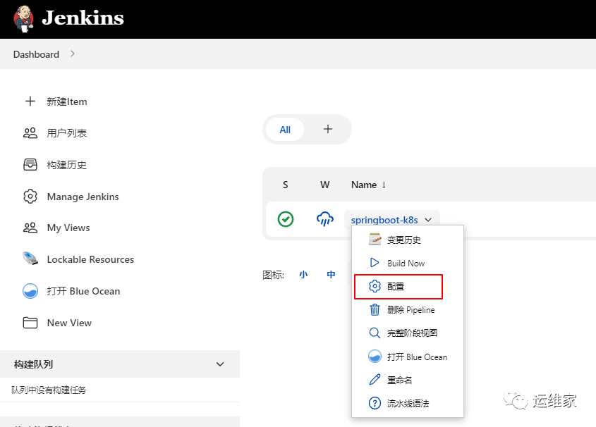
Task: Click the green success status icon
Action: pos(286,219)
